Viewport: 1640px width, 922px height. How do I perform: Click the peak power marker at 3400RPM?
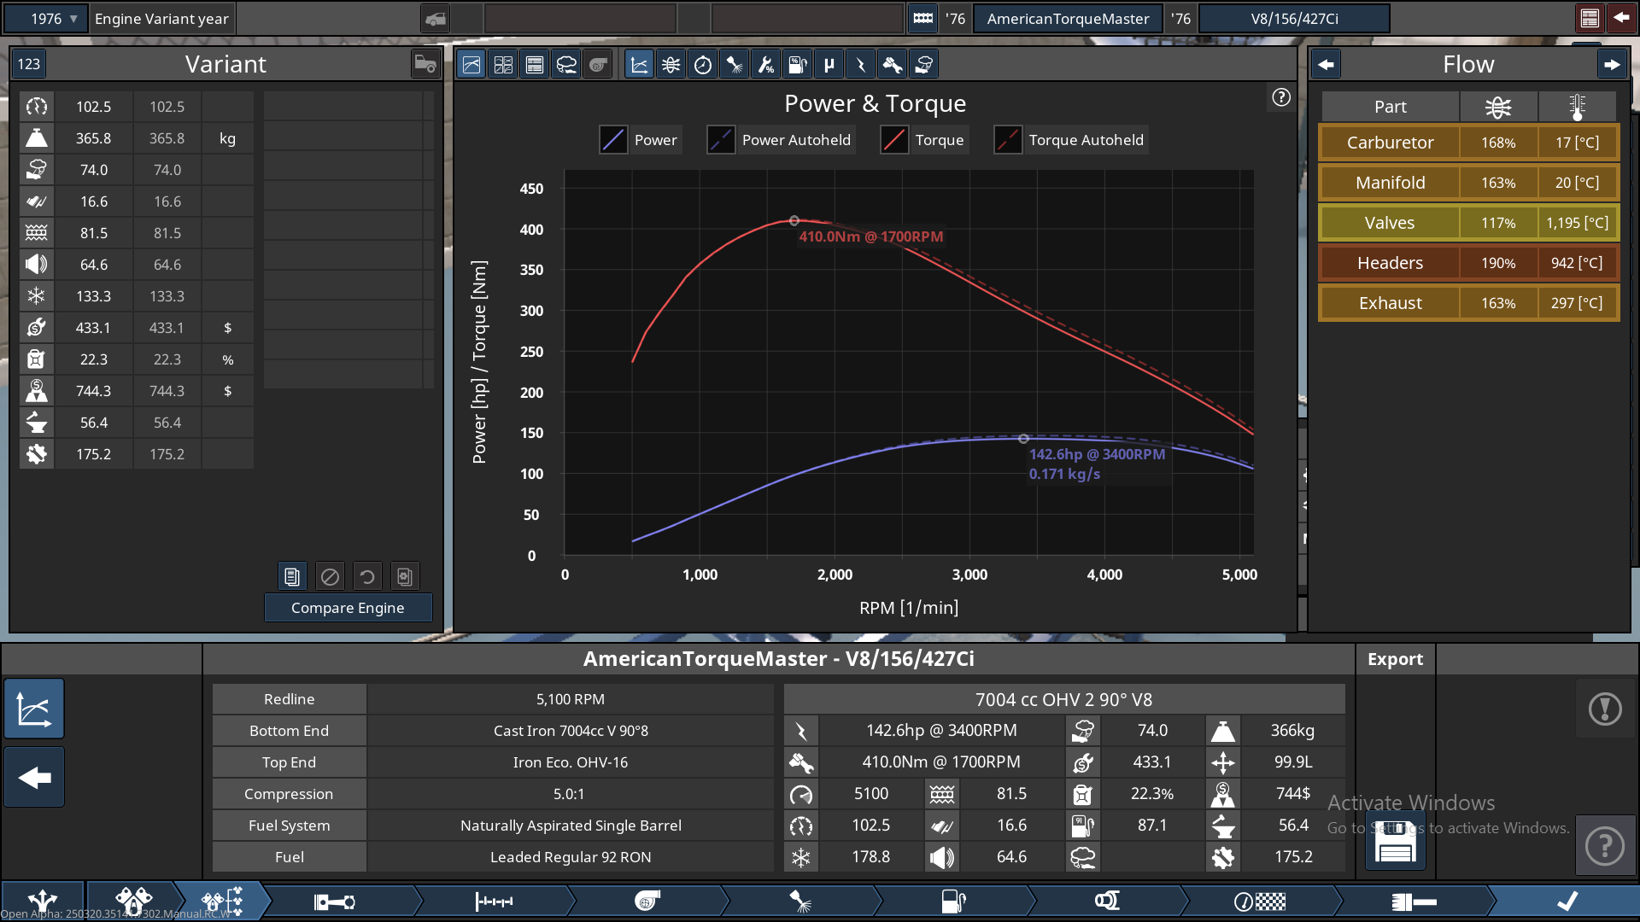(x=1023, y=439)
